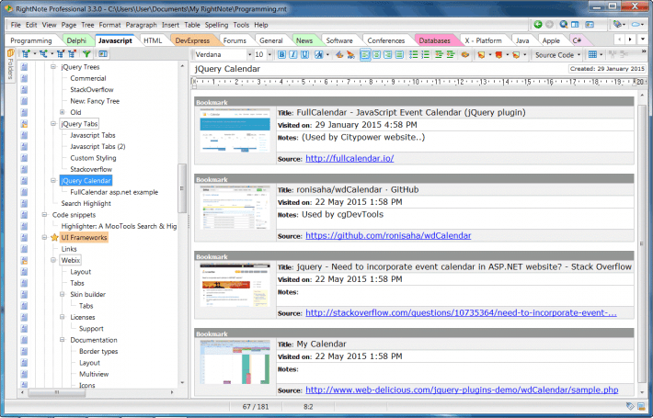Screen dimensions: 653x418
Task: Click the insert table grid icon
Action: [592, 54]
